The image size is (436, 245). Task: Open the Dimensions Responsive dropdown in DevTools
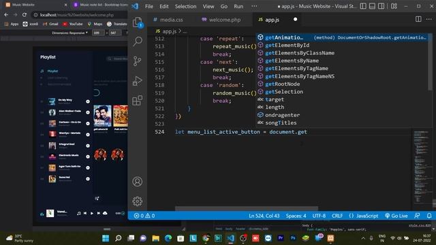tap(69, 33)
